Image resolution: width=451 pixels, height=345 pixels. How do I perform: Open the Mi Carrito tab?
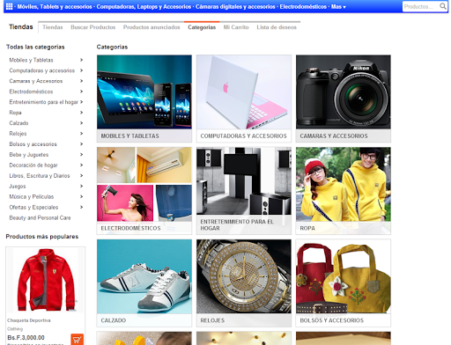pyautogui.click(x=236, y=27)
